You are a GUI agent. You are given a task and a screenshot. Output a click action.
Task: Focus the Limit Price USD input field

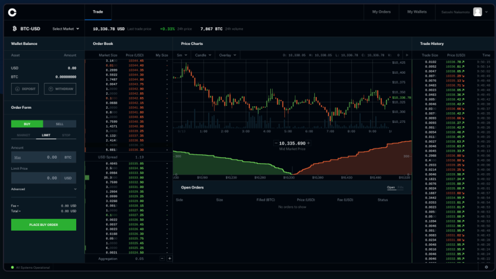(43, 178)
